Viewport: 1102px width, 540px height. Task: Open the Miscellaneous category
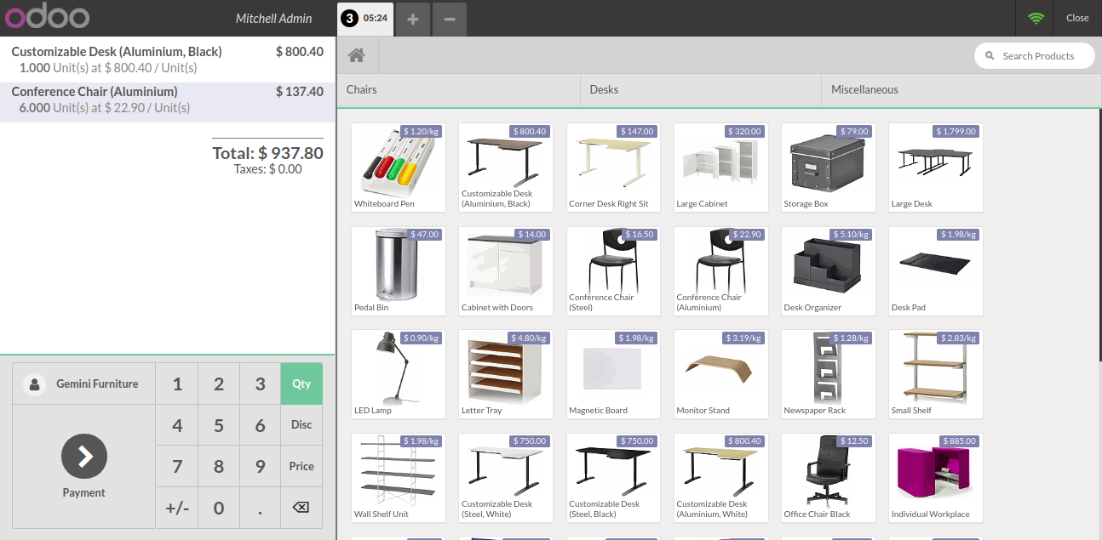(x=961, y=89)
